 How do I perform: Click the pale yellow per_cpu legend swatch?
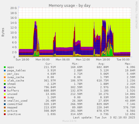point(5,74)
